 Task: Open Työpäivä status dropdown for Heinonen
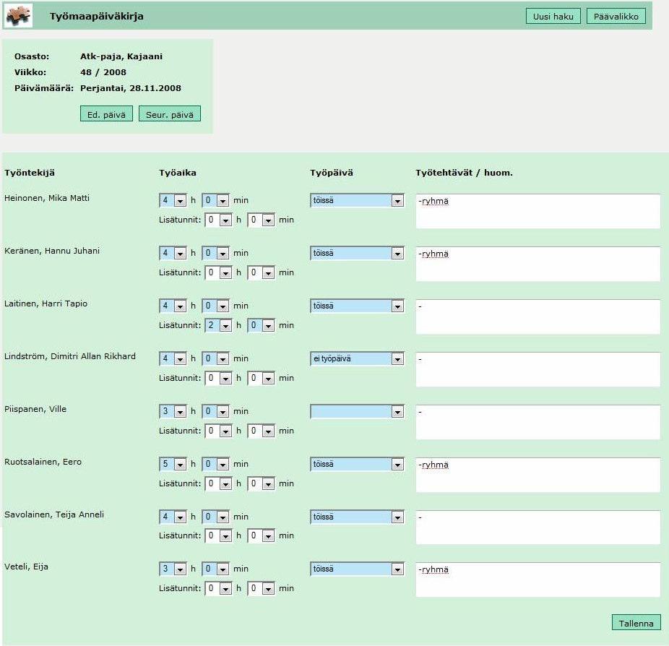pos(357,200)
